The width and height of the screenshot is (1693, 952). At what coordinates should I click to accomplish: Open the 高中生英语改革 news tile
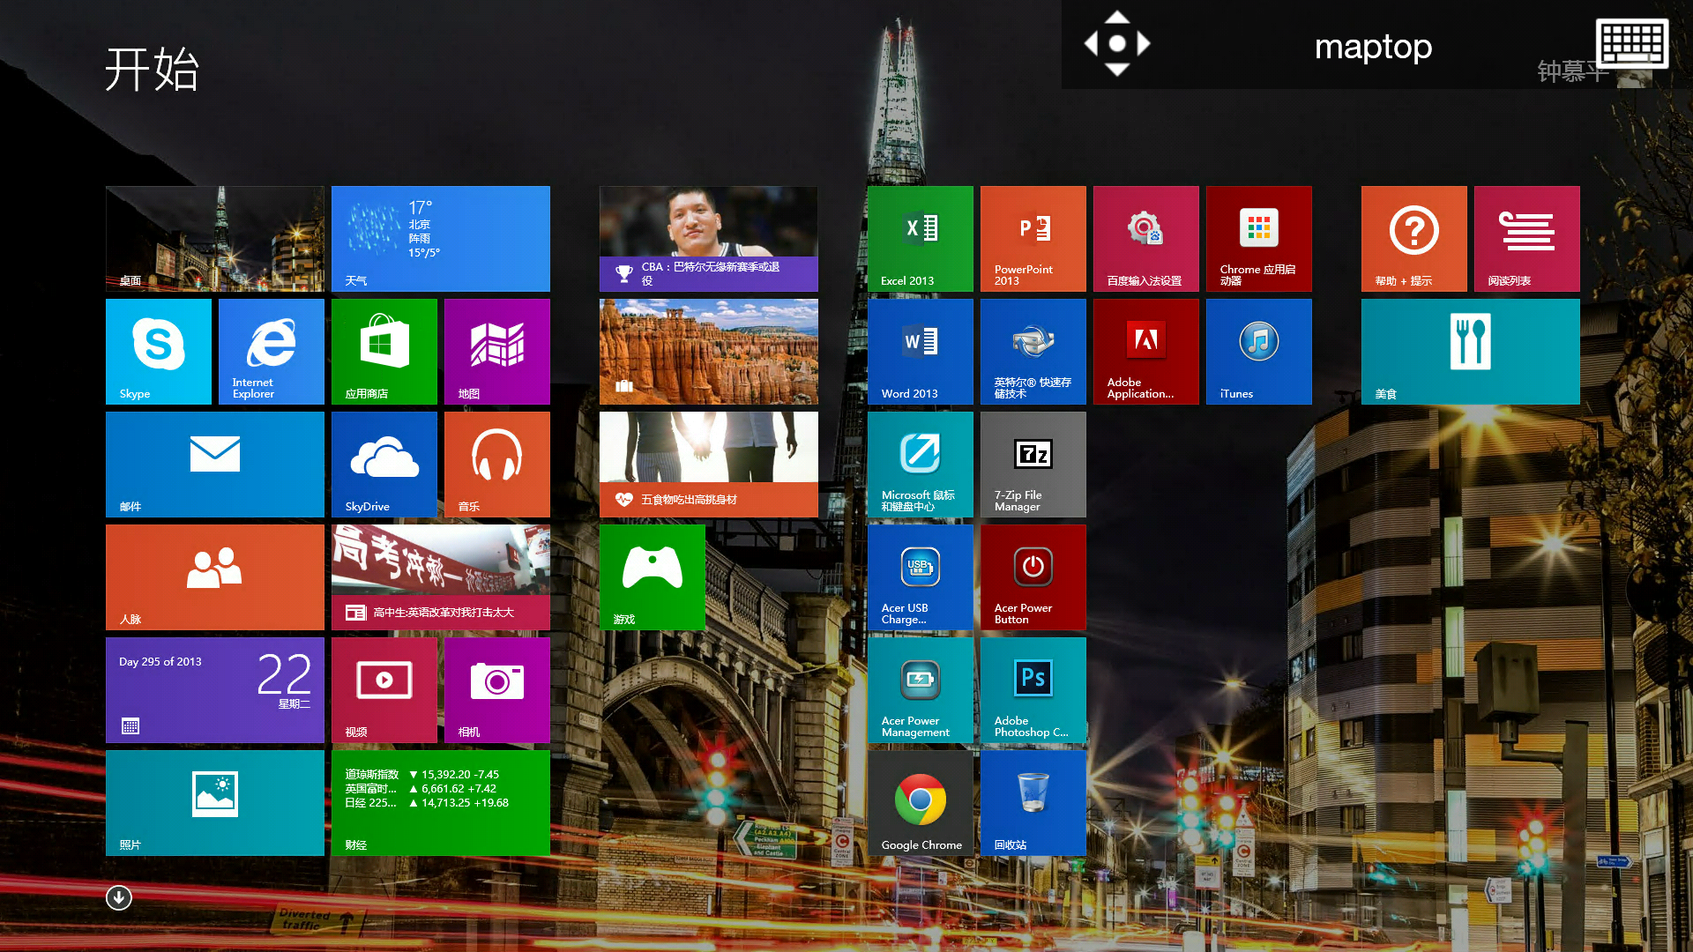coord(441,577)
